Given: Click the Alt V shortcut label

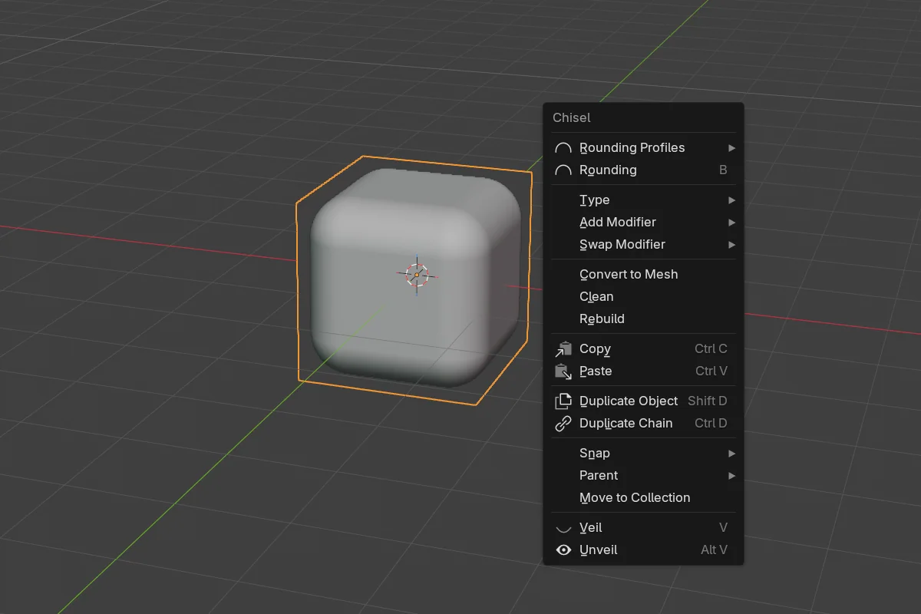Looking at the screenshot, I should (714, 550).
